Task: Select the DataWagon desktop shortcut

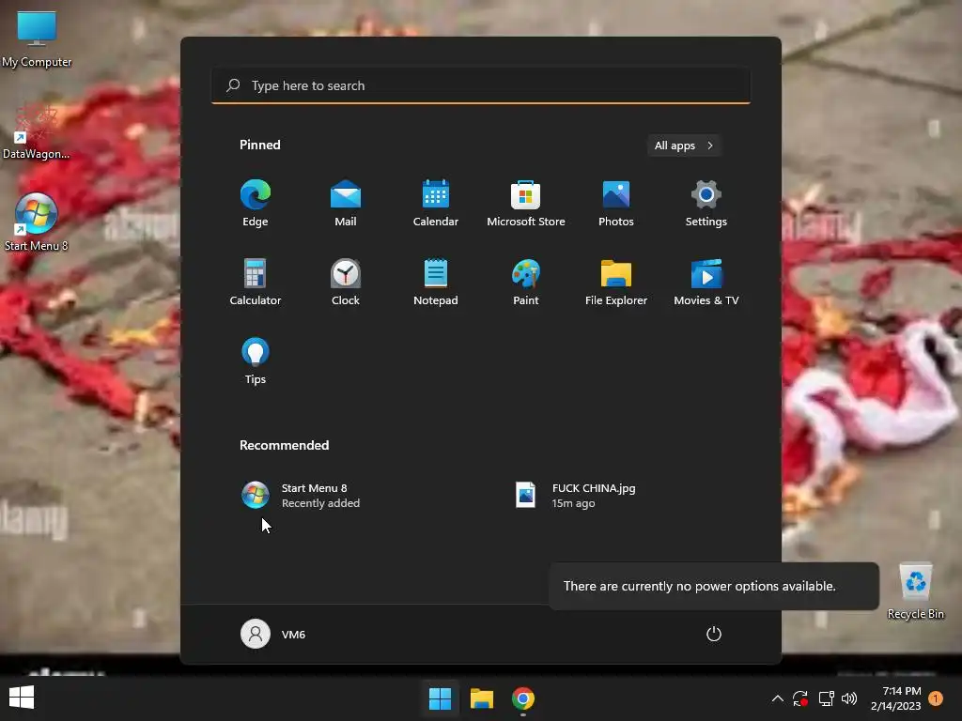Action: [37, 131]
